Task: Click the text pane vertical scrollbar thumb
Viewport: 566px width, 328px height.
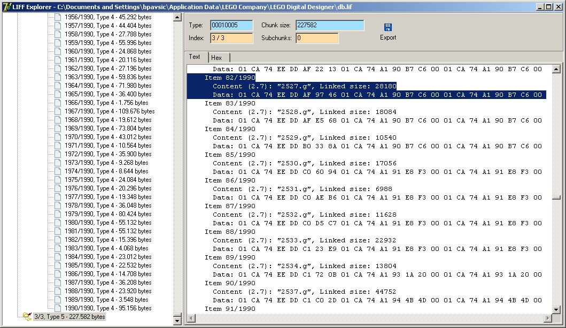Action: [x=556, y=197]
